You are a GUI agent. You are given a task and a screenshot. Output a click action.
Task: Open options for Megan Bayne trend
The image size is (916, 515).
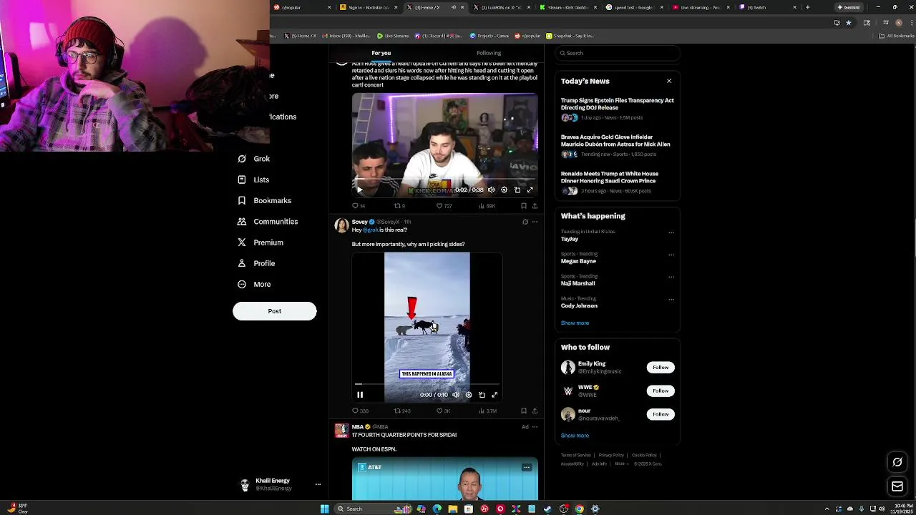pos(671,255)
